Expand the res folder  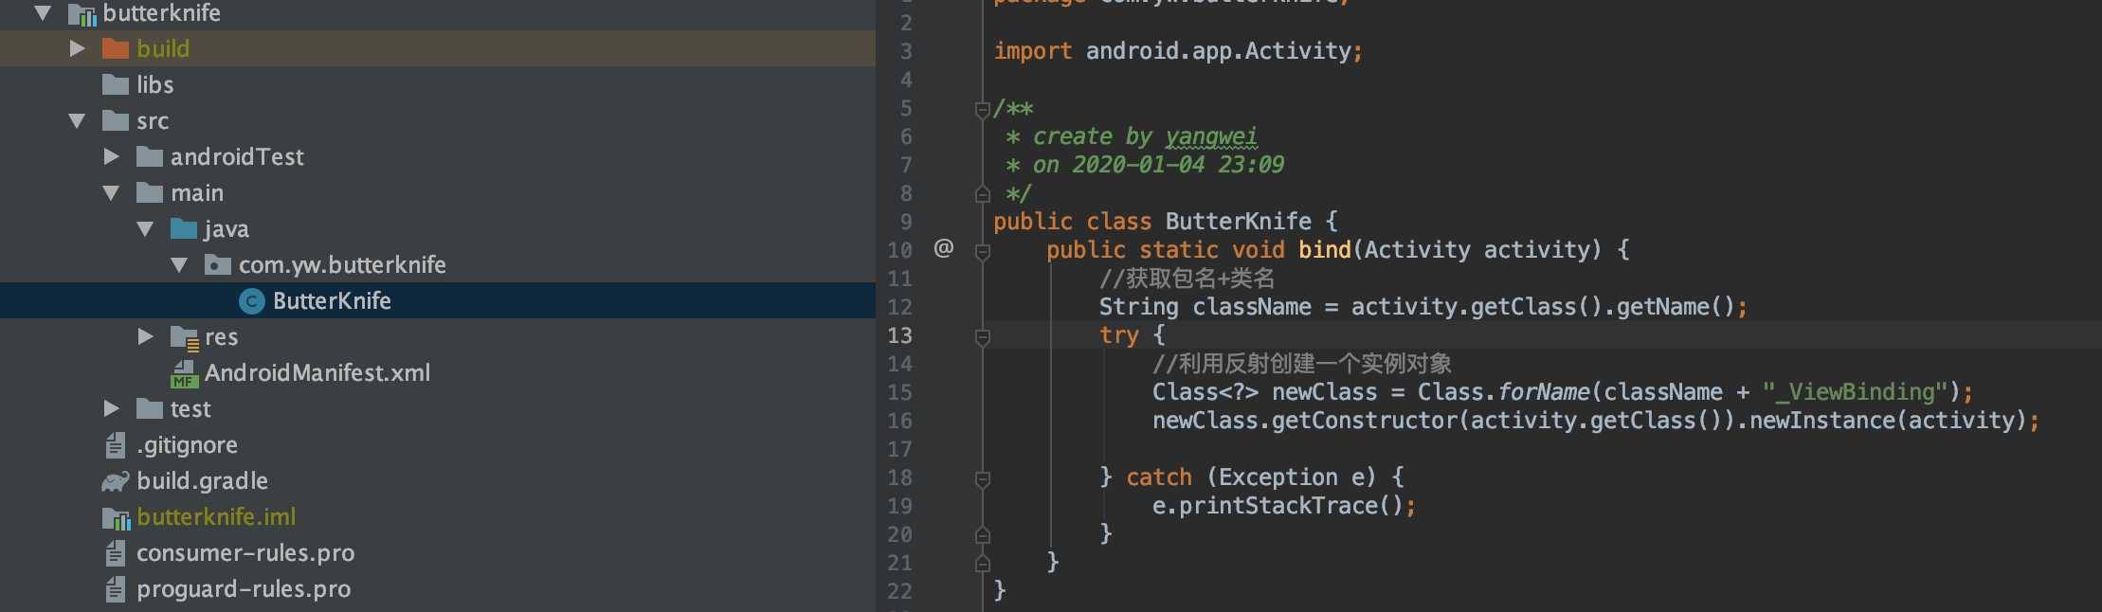coord(146,336)
